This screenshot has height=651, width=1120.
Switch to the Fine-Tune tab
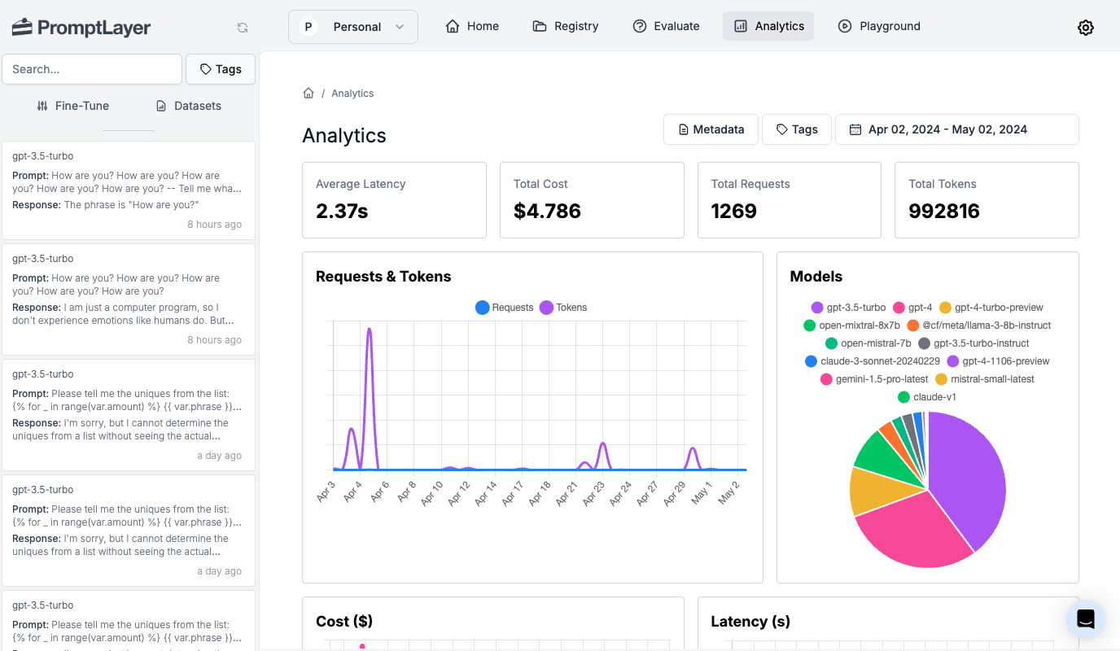coord(72,106)
